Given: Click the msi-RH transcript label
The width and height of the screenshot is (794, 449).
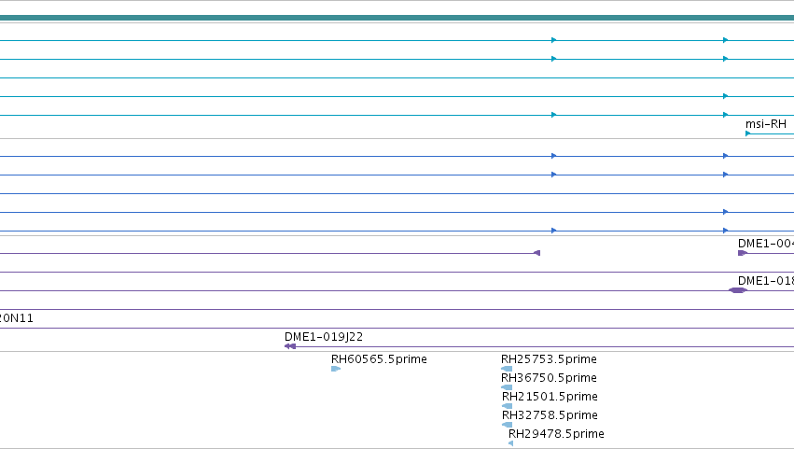Looking at the screenshot, I should pyautogui.click(x=766, y=124).
